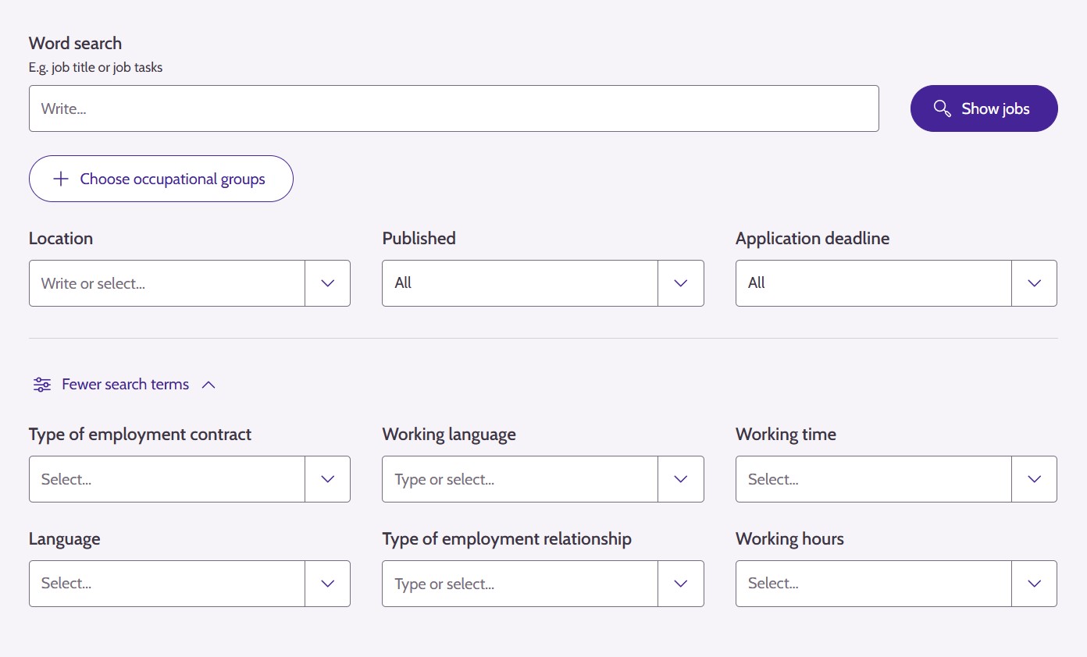Click the Type of employment relationship field
1087x657 pixels.
(519, 584)
